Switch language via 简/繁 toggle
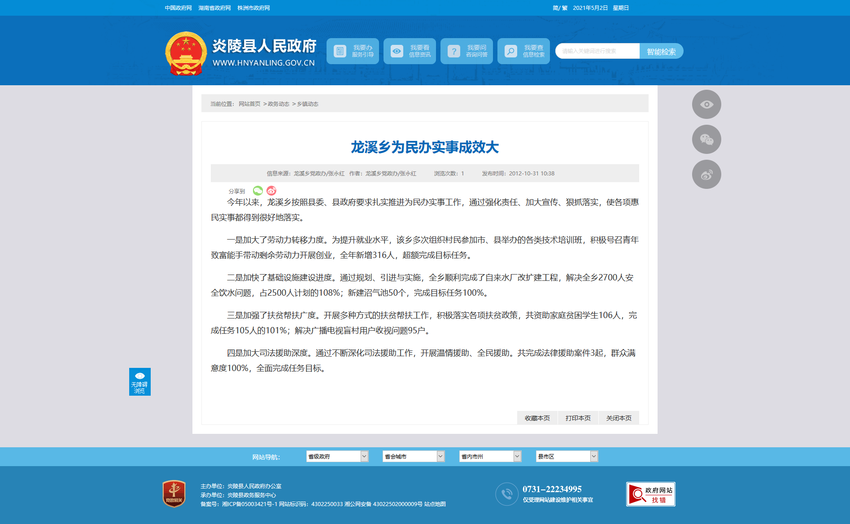 pyautogui.click(x=560, y=8)
